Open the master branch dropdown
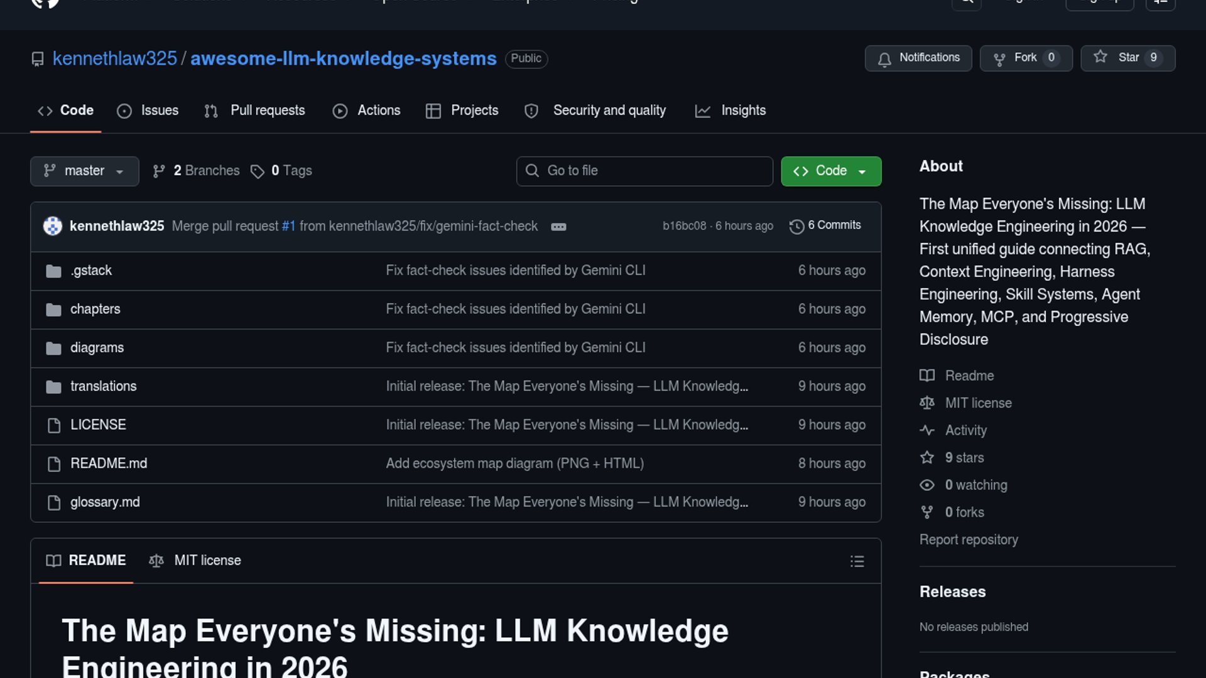Screen dimensions: 1206x678 [84, 171]
